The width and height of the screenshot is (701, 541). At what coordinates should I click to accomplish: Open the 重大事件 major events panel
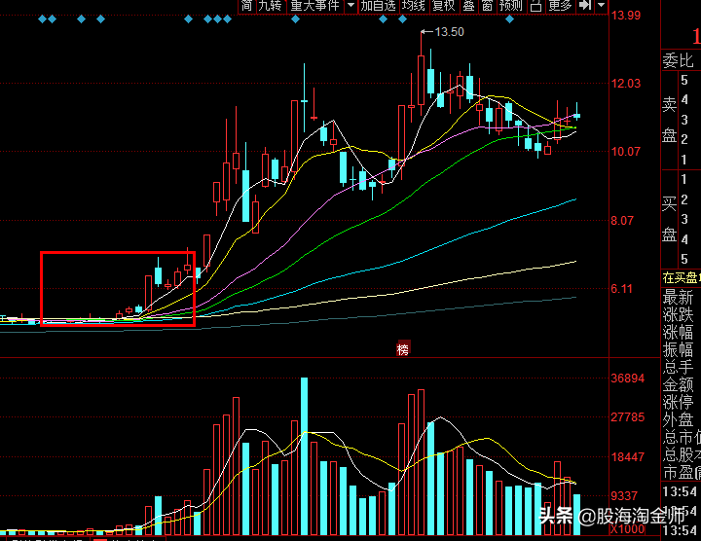click(315, 6)
